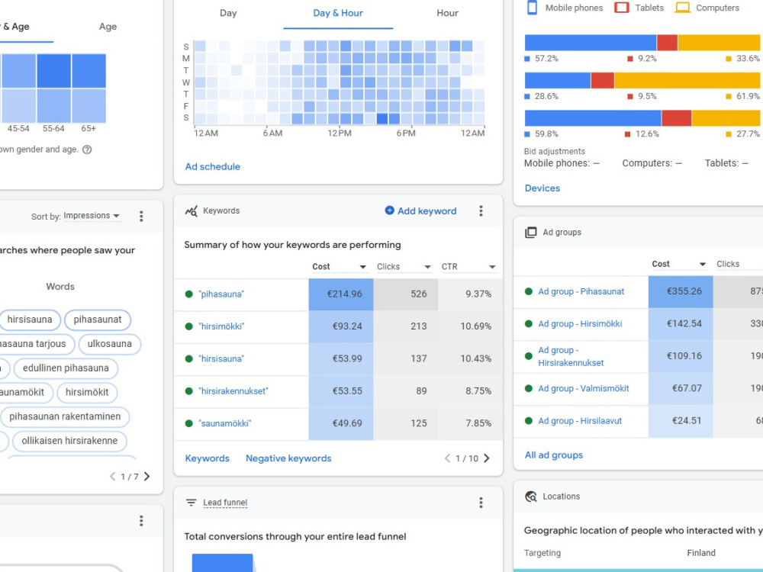Image resolution: width=763 pixels, height=572 pixels.
Task: Click the Lead funnel filter icon
Action: pyautogui.click(x=192, y=503)
